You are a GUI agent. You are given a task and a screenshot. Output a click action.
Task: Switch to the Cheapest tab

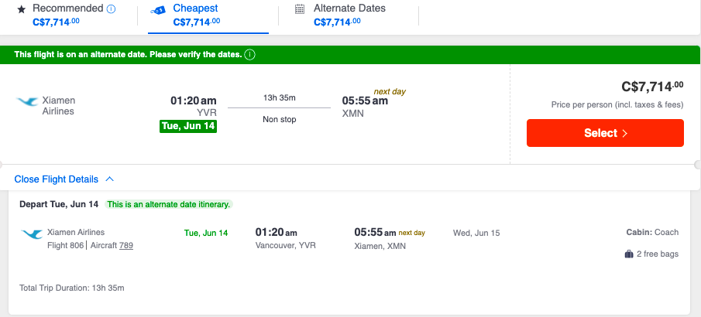(197, 15)
